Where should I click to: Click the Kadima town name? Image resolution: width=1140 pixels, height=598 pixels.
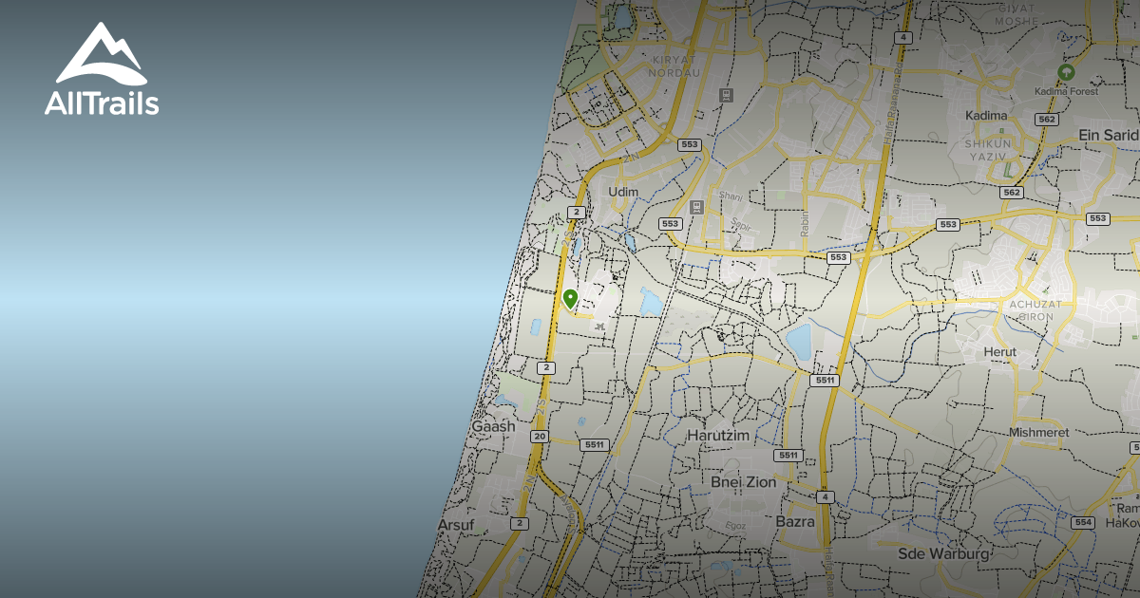985,116
